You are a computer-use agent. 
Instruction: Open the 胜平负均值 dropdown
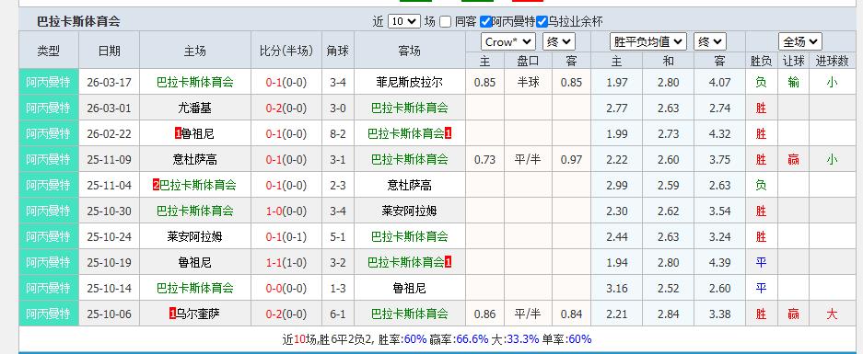click(x=648, y=41)
